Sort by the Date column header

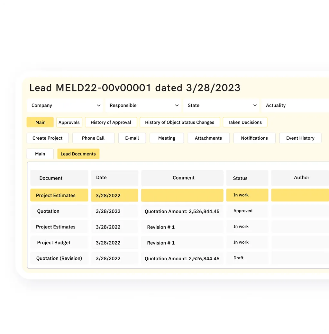114,178
